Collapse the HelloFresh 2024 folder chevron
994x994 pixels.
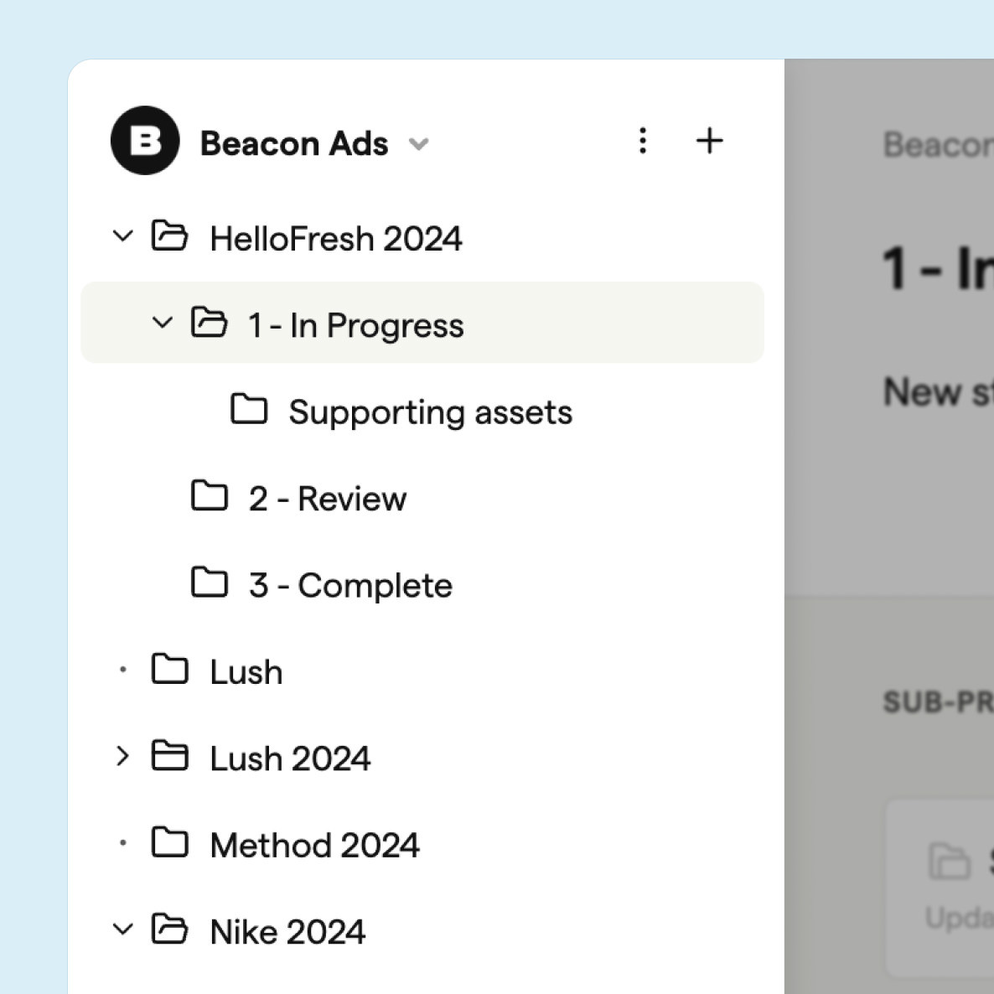coord(122,236)
